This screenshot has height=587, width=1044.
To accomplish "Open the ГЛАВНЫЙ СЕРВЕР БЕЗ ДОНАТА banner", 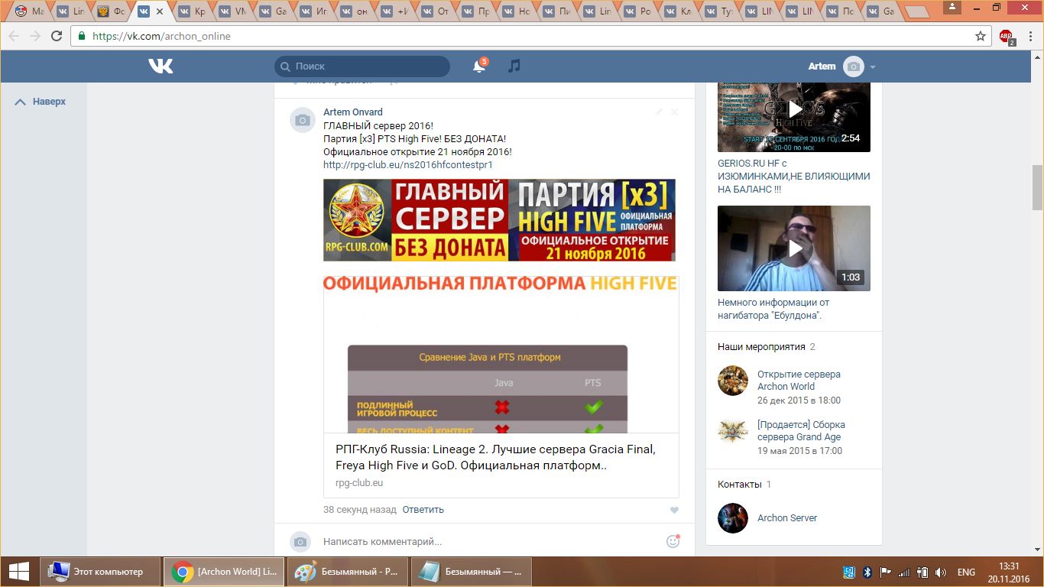I will point(499,220).
